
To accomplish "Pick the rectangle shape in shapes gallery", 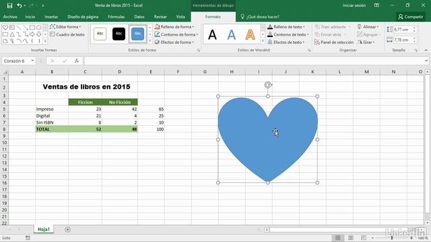I will click(32, 28).
